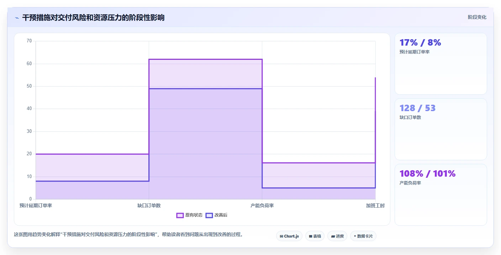The width and height of the screenshot is (501, 255).
Task: Click the 原有状态 purple legend swatch
Action: click(x=180, y=215)
